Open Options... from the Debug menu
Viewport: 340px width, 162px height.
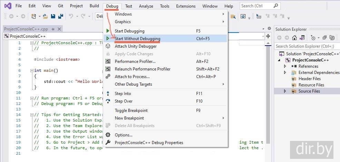[x=166, y=135]
